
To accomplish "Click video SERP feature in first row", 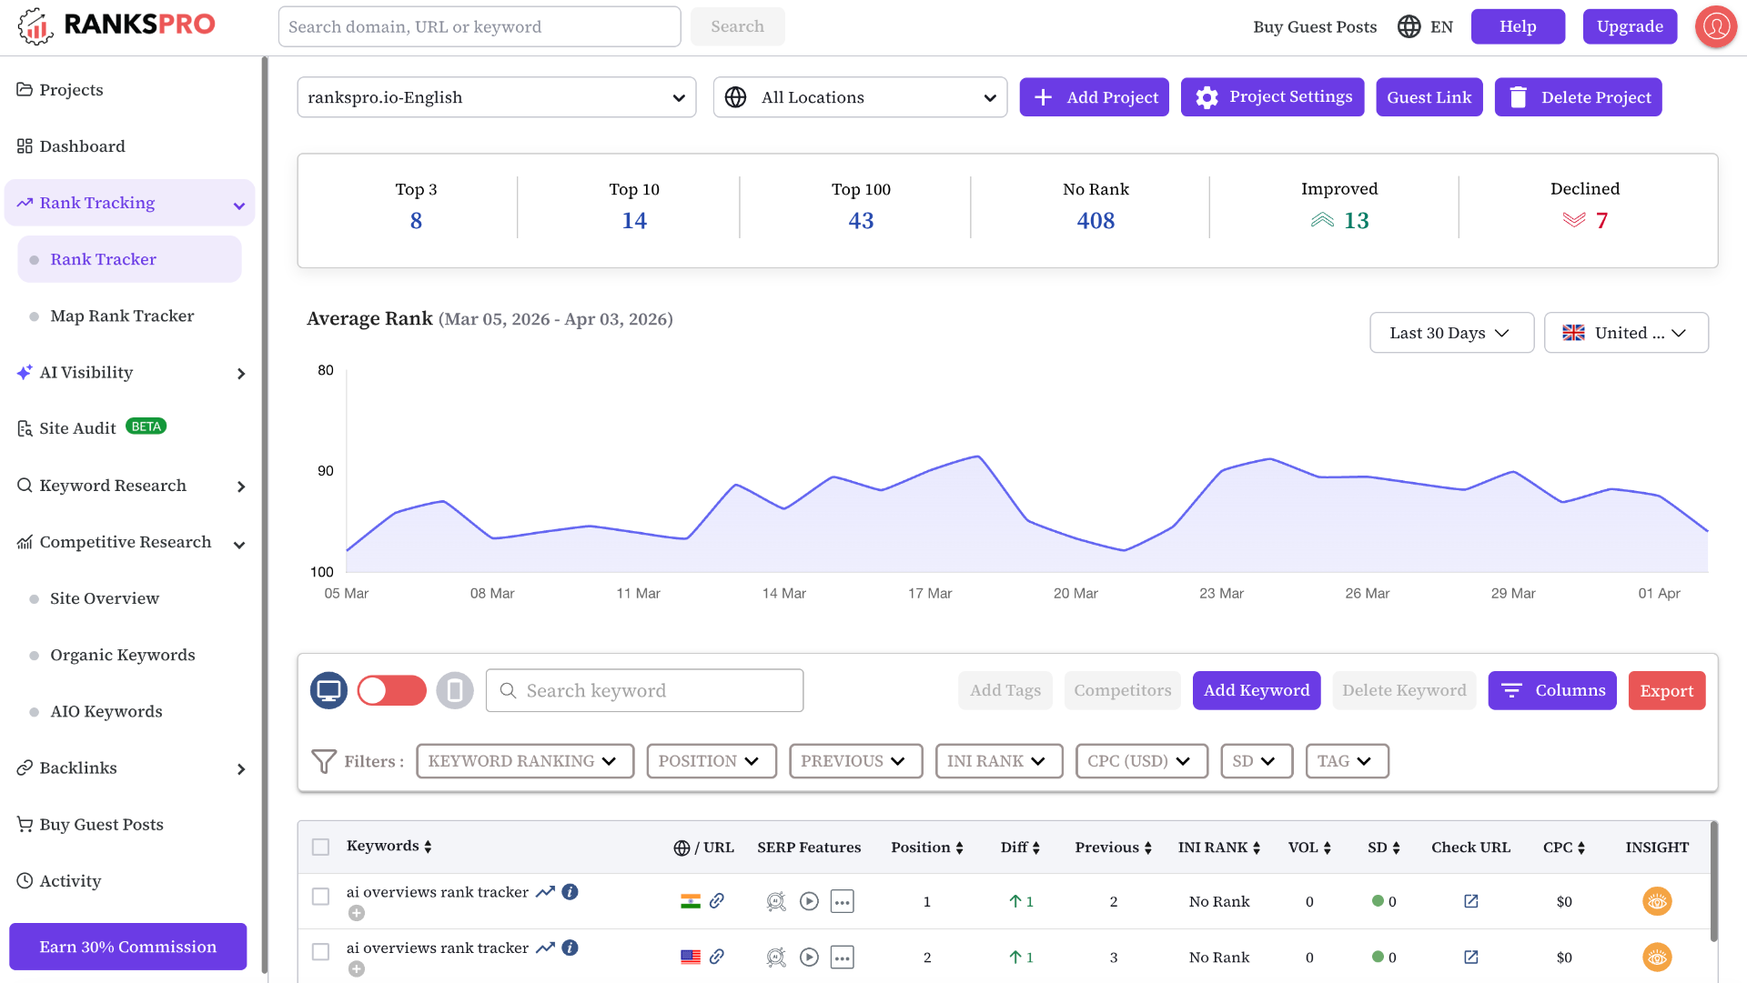I will (809, 901).
